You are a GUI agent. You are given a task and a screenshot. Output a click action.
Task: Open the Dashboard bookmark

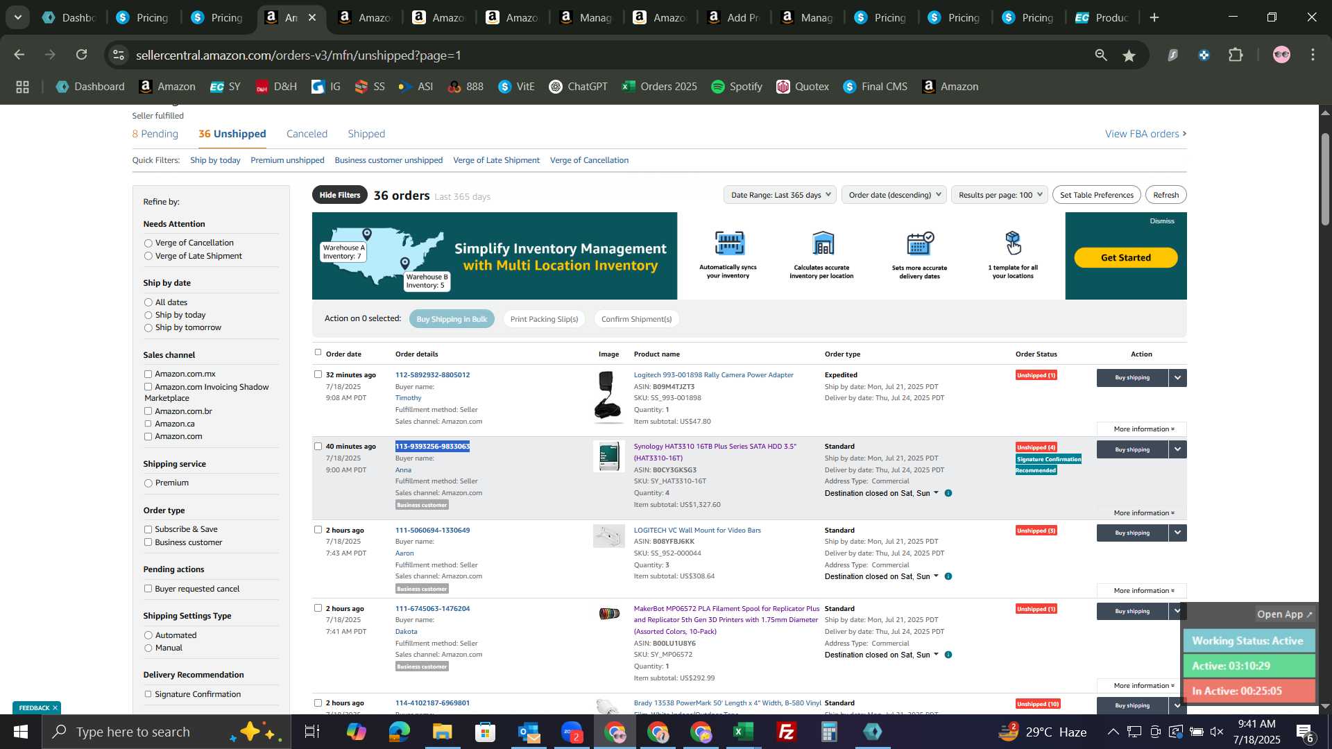pyautogui.click(x=90, y=87)
